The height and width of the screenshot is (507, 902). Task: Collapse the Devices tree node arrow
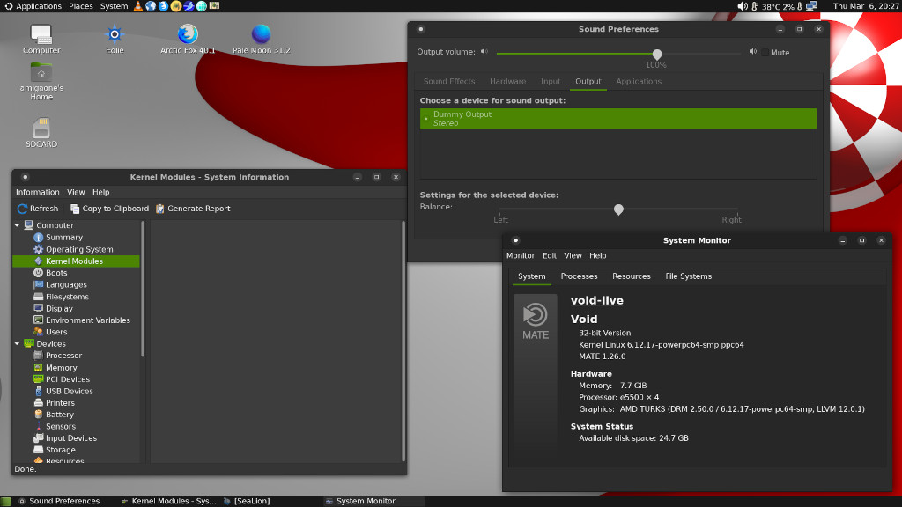[18, 344]
